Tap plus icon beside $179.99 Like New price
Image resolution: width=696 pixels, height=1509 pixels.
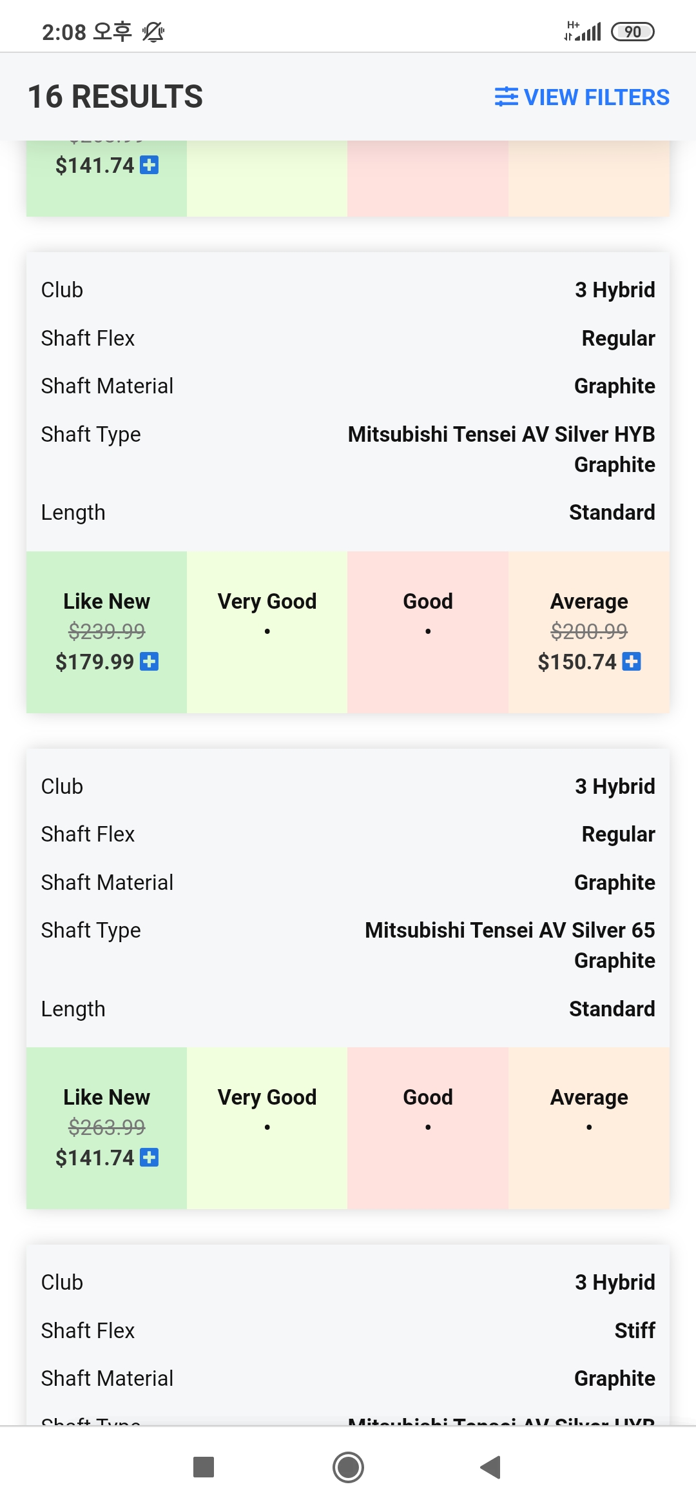(150, 662)
